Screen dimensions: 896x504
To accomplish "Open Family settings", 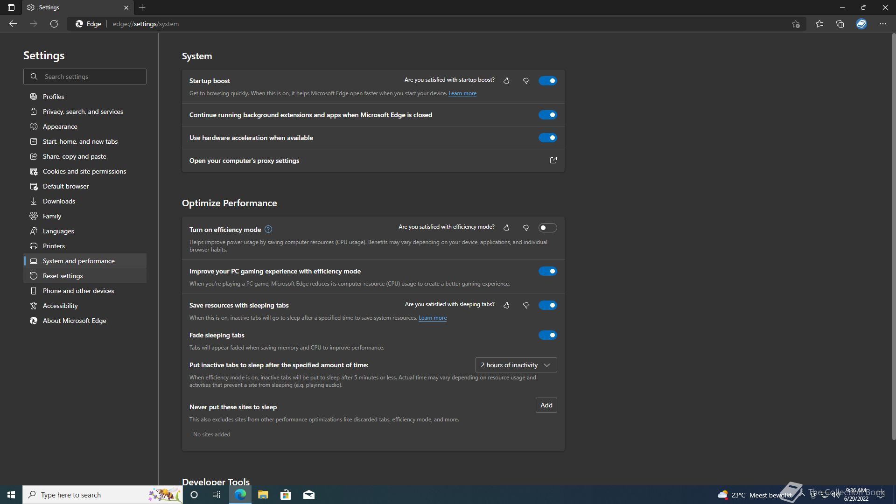I will [85, 216].
